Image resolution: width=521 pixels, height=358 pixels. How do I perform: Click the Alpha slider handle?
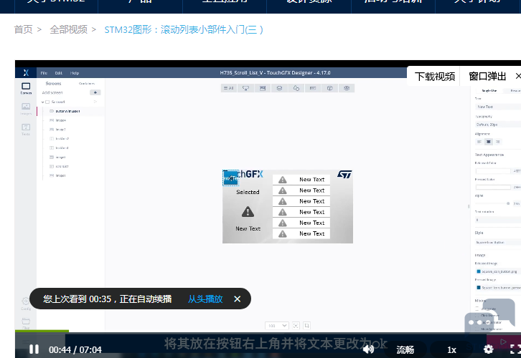(x=508, y=203)
